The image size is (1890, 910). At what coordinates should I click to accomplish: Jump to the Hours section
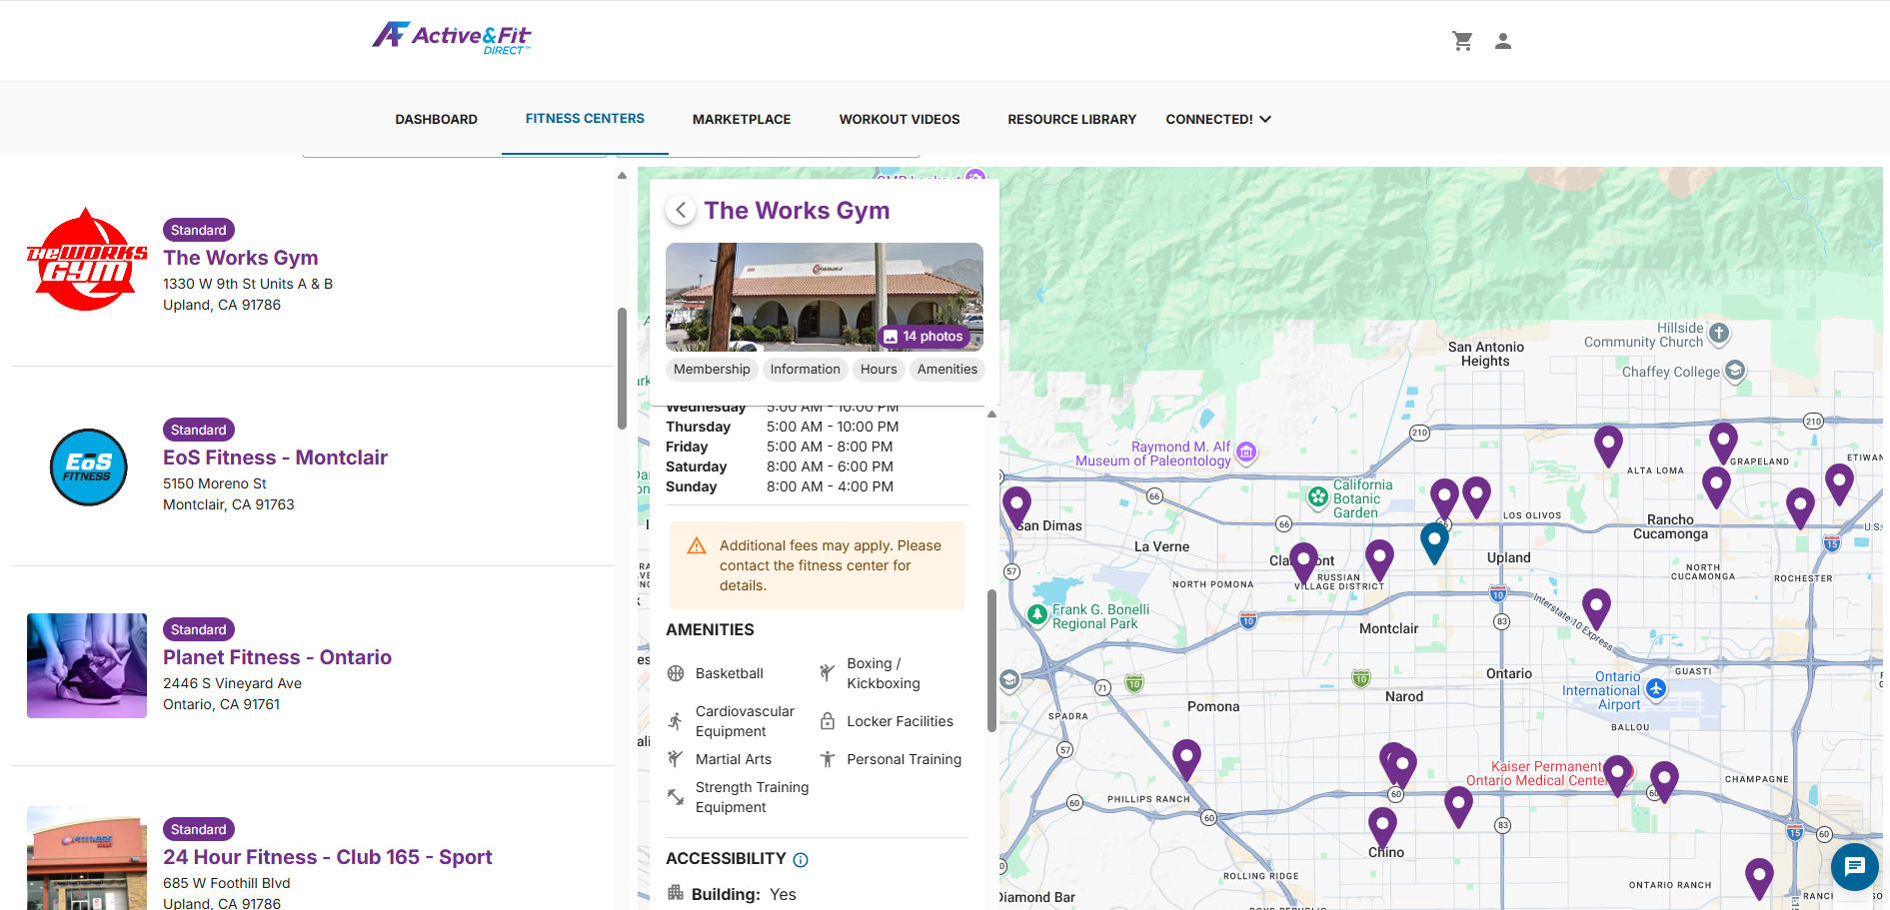tap(879, 369)
